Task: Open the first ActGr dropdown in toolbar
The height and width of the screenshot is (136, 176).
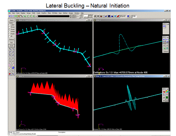Action: [x=80, y=15]
